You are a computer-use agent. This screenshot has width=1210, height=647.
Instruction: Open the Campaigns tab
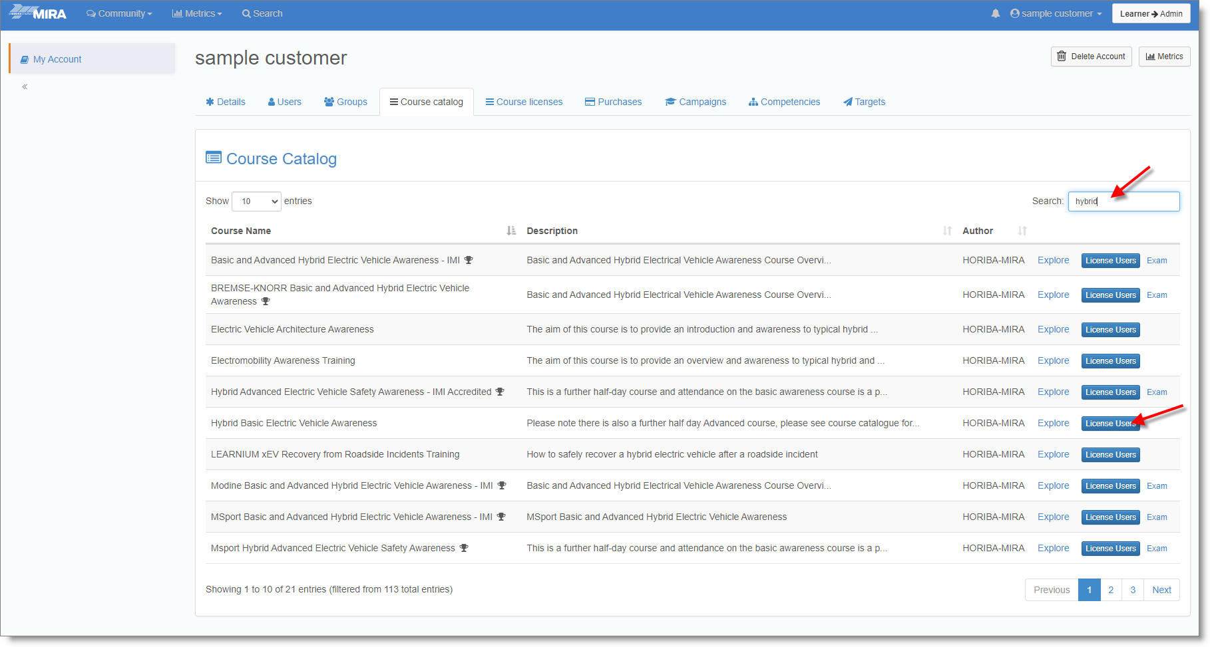[x=696, y=102]
